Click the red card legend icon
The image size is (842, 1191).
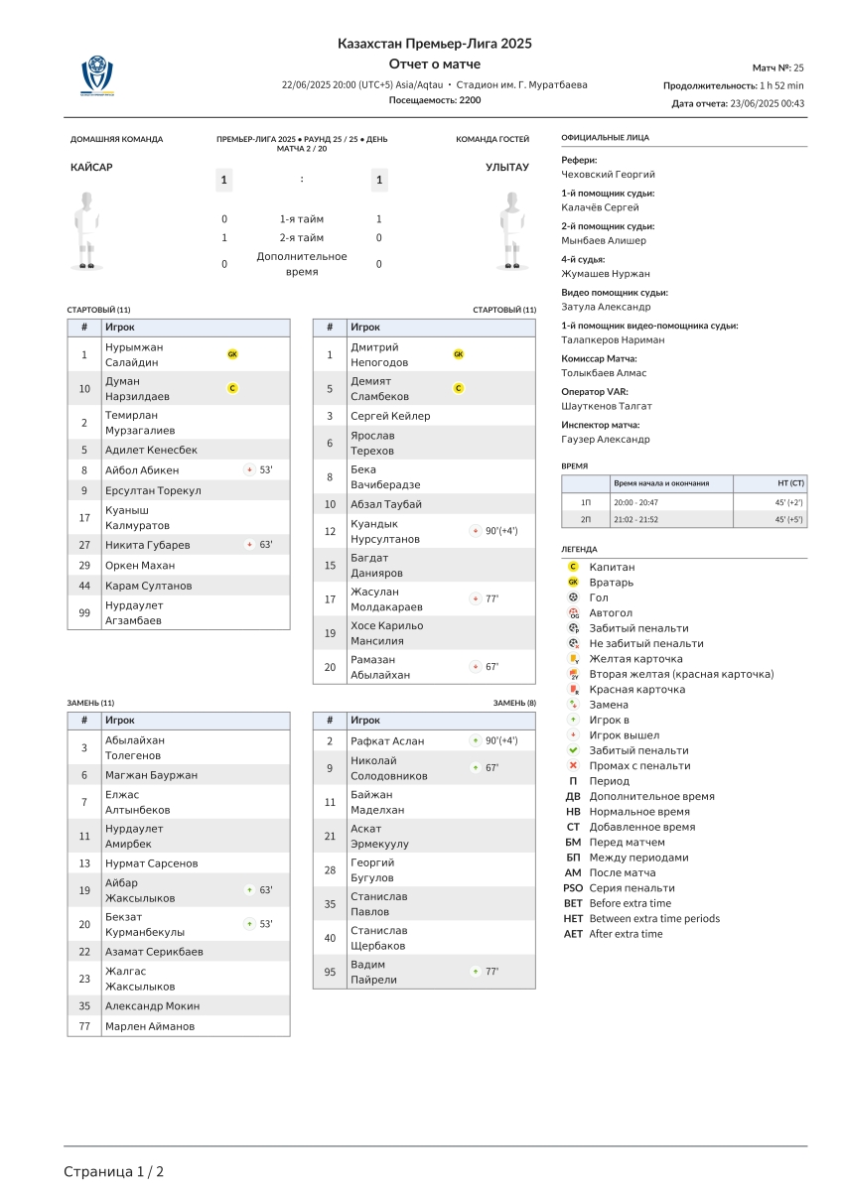pos(573,689)
